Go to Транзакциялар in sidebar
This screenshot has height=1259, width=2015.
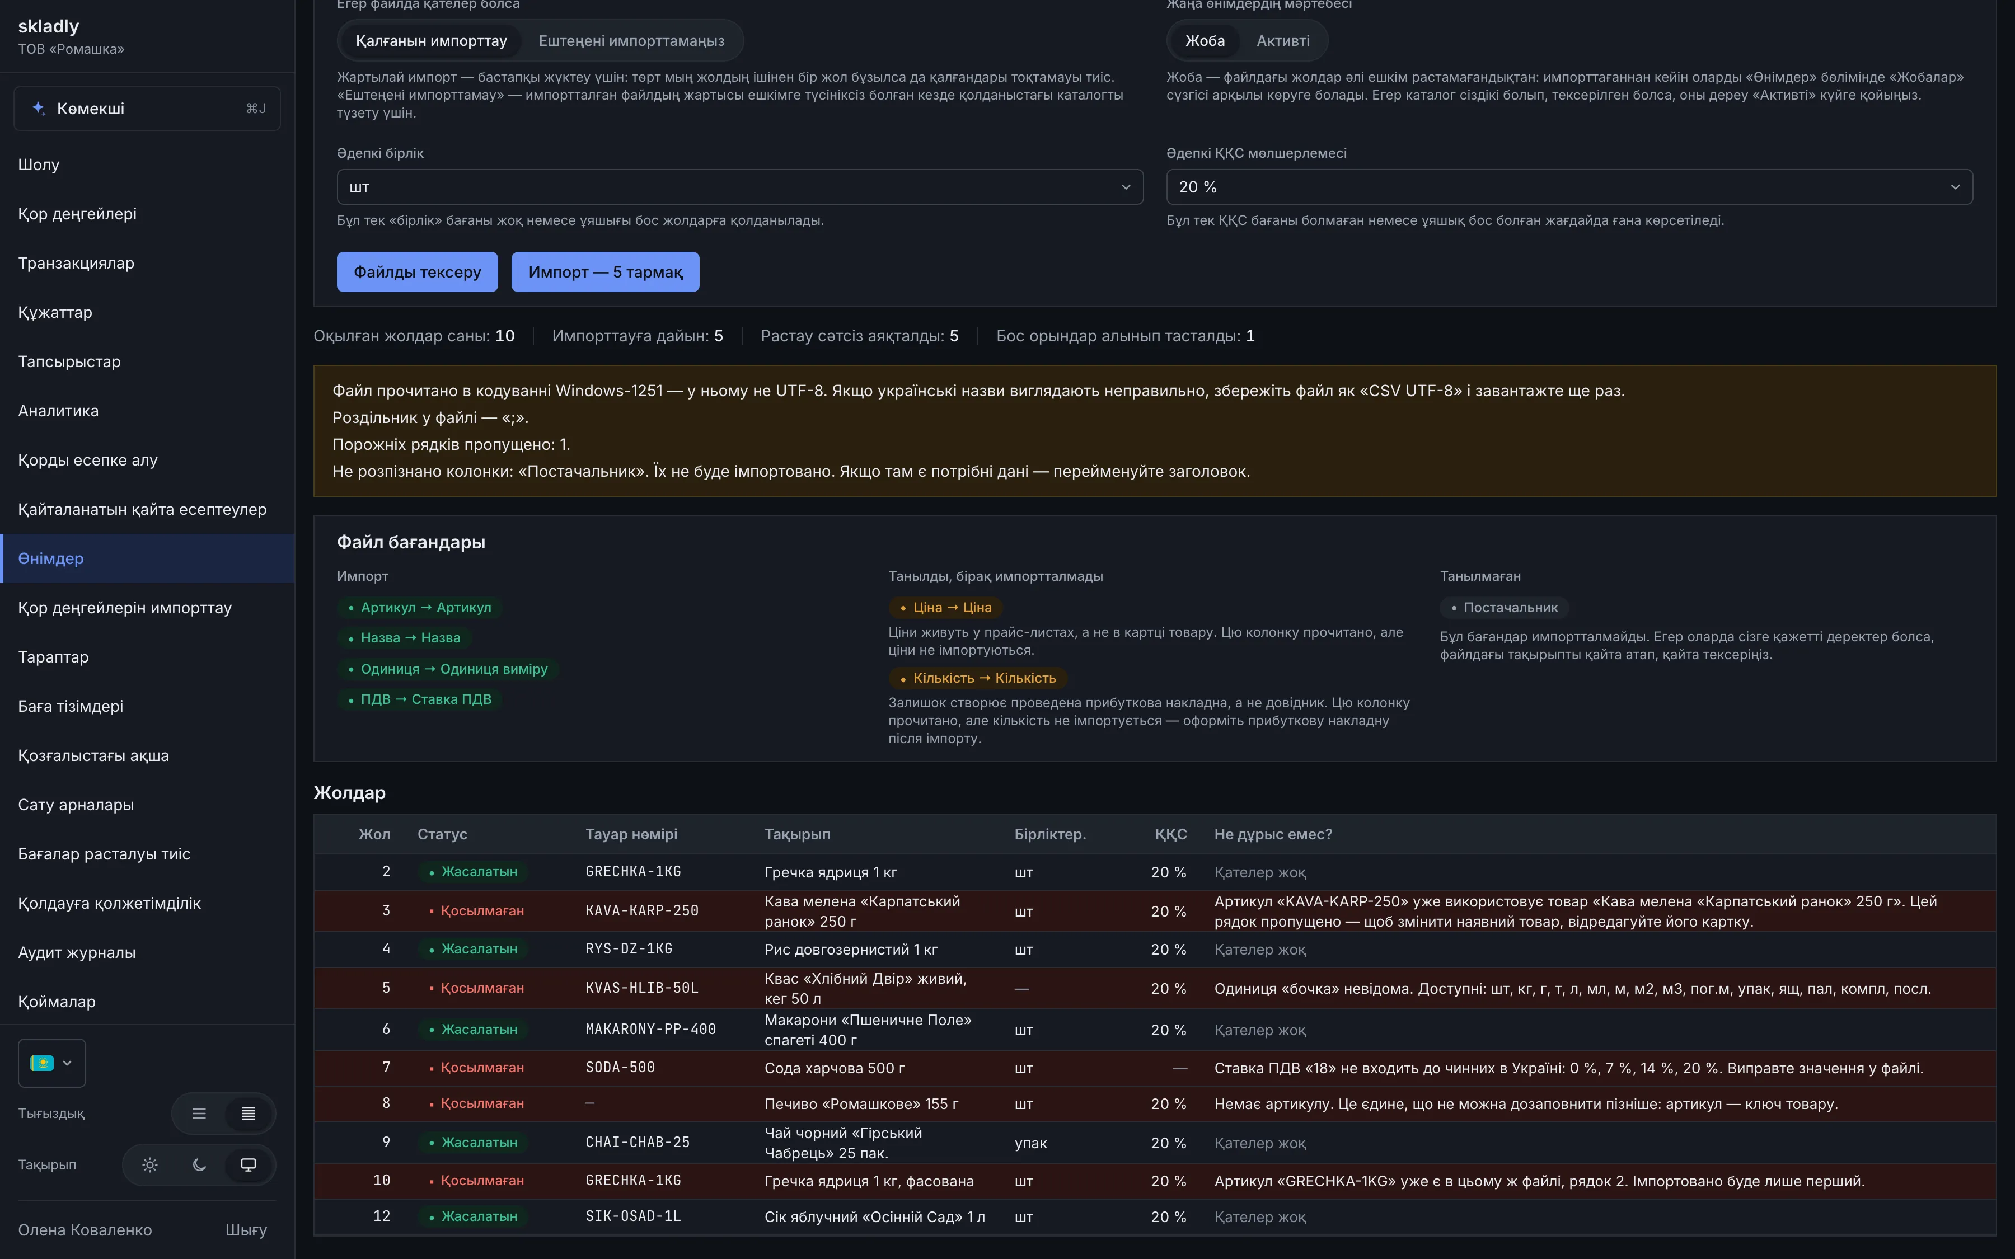point(147,263)
